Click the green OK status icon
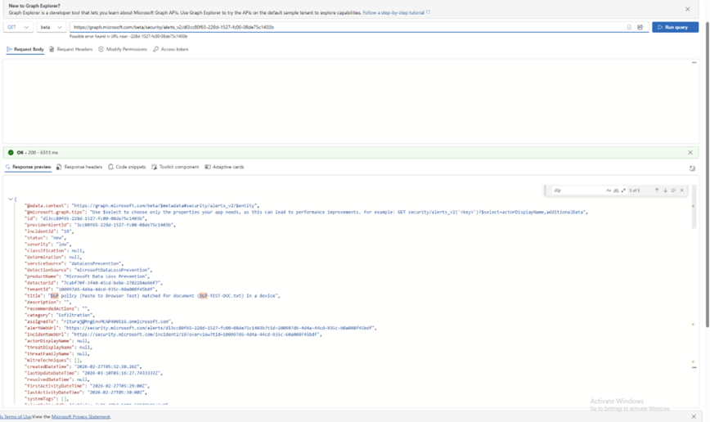 [11, 153]
